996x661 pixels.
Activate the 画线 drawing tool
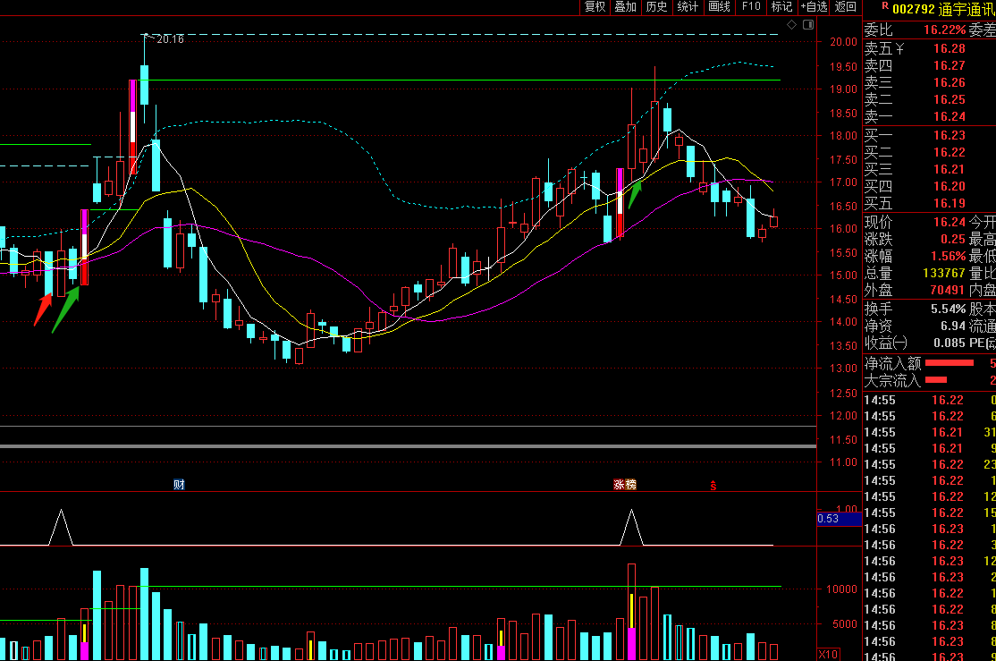719,6
